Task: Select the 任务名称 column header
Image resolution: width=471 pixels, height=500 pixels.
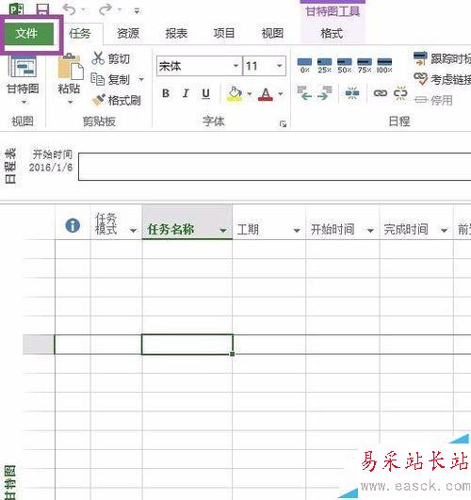Action: point(187,222)
